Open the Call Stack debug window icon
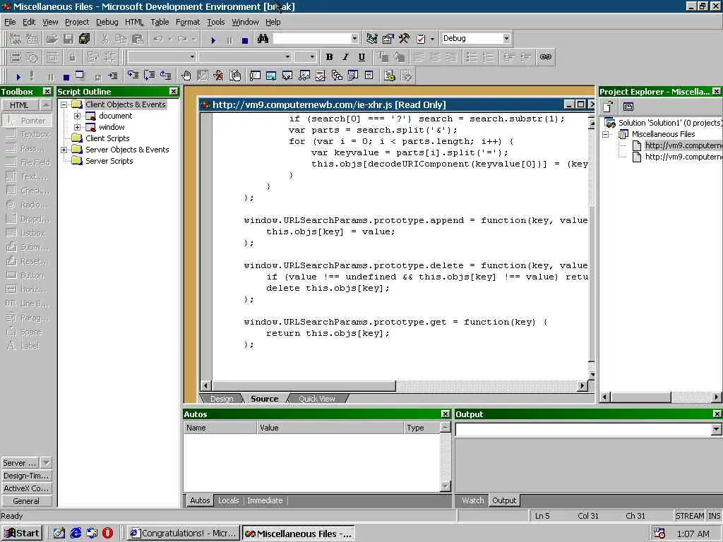Viewport: 723px width, 542px height. pyautogui.click(x=337, y=75)
